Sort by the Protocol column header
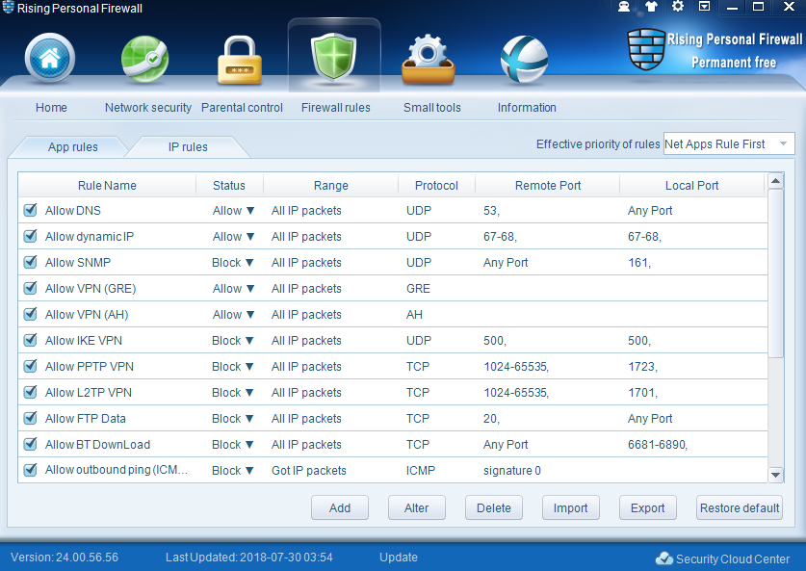The height and width of the screenshot is (571, 806). pos(436,186)
